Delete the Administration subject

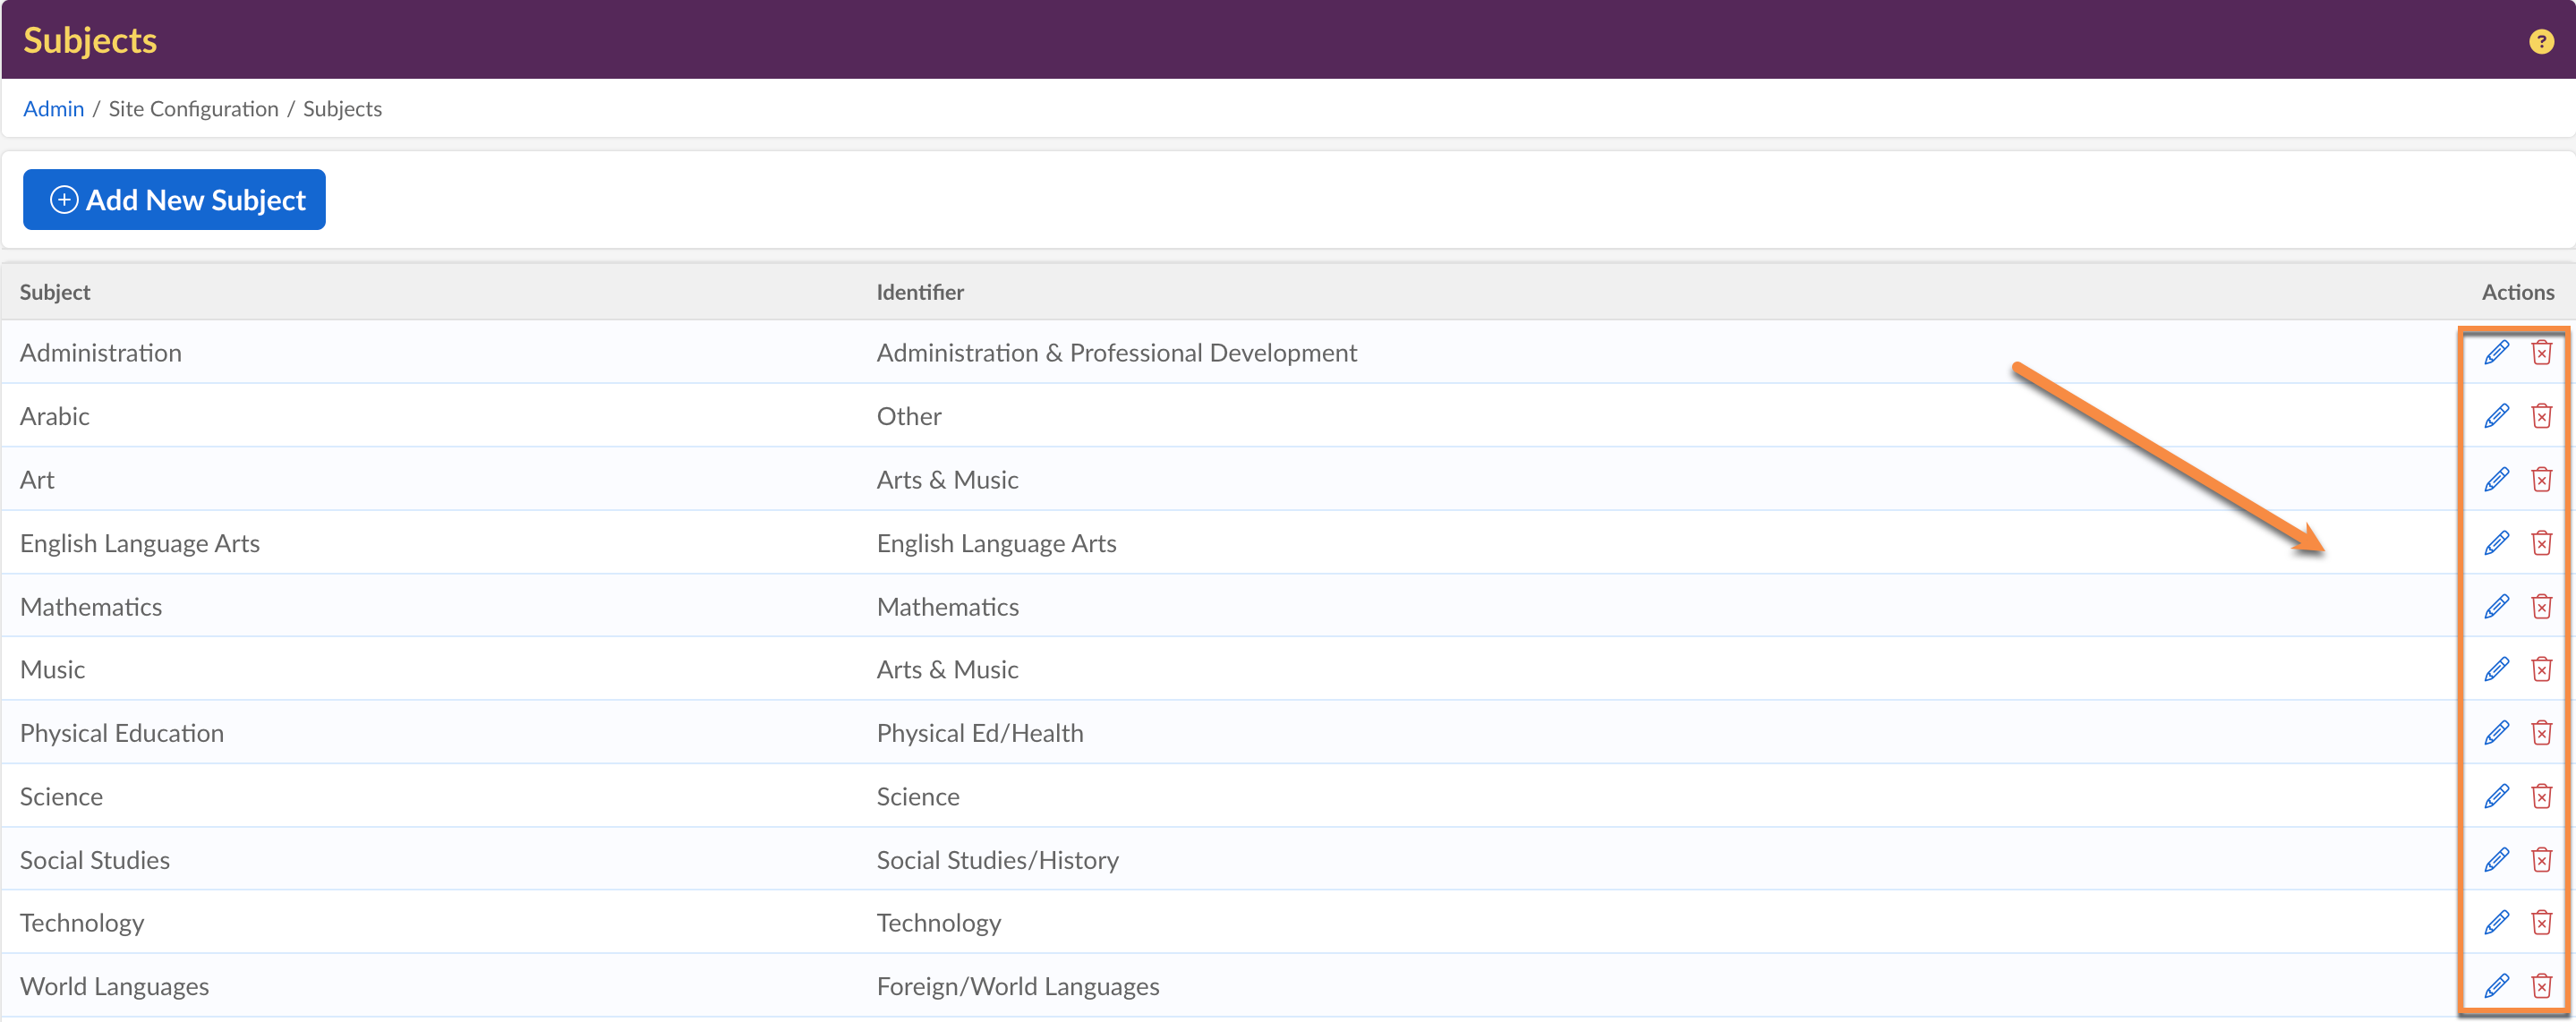pos(2541,352)
